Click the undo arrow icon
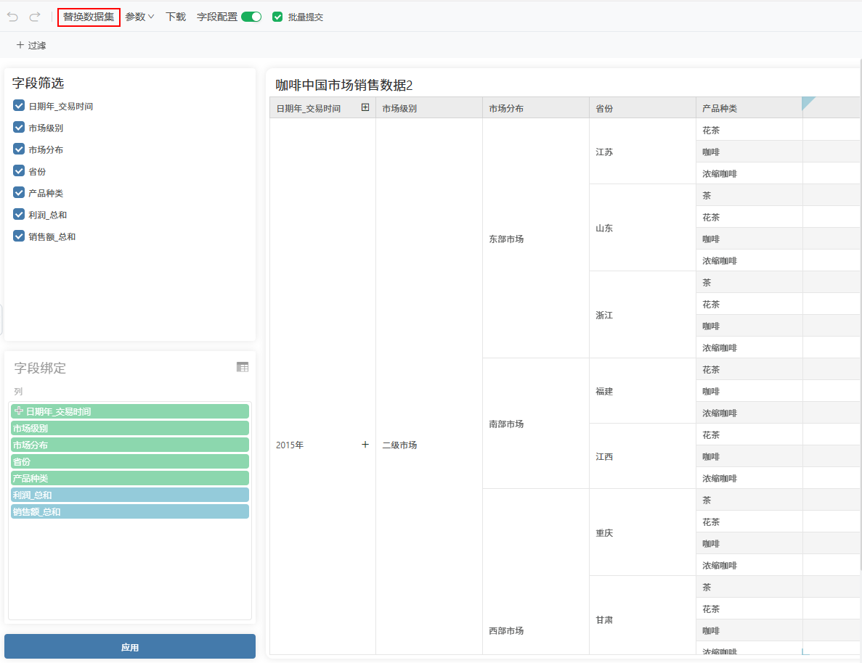The image size is (862, 663). tap(12, 17)
